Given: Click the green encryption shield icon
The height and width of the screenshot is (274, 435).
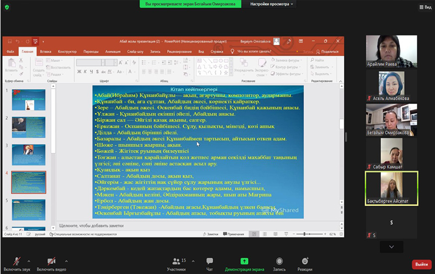Looking at the screenshot, I should pos(7,7).
